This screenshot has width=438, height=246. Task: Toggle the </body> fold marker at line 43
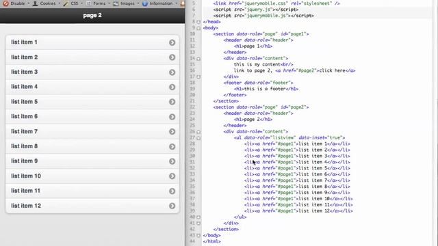pos(198,236)
